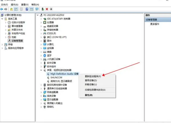
Task: Select the 计算机 category label
Action: (50, 44)
